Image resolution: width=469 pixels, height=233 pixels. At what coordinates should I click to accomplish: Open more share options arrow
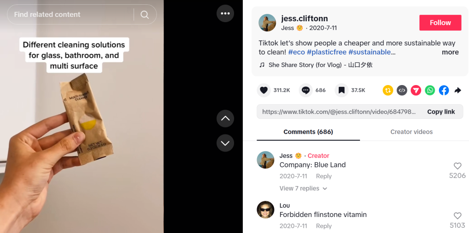[x=458, y=90]
